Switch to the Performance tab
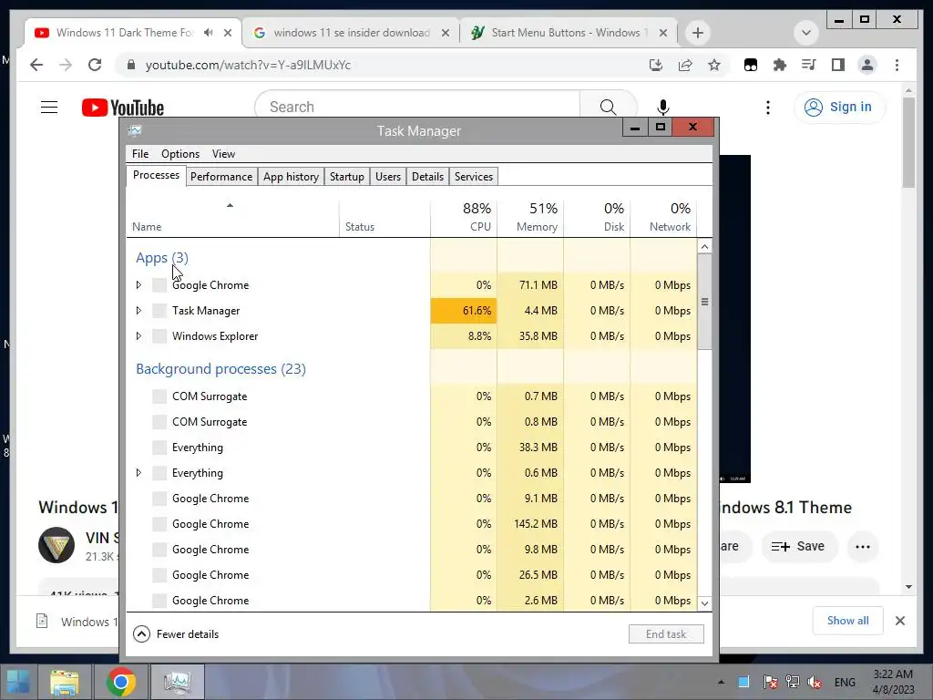The width and height of the screenshot is (933, 700). click(221, 177)
